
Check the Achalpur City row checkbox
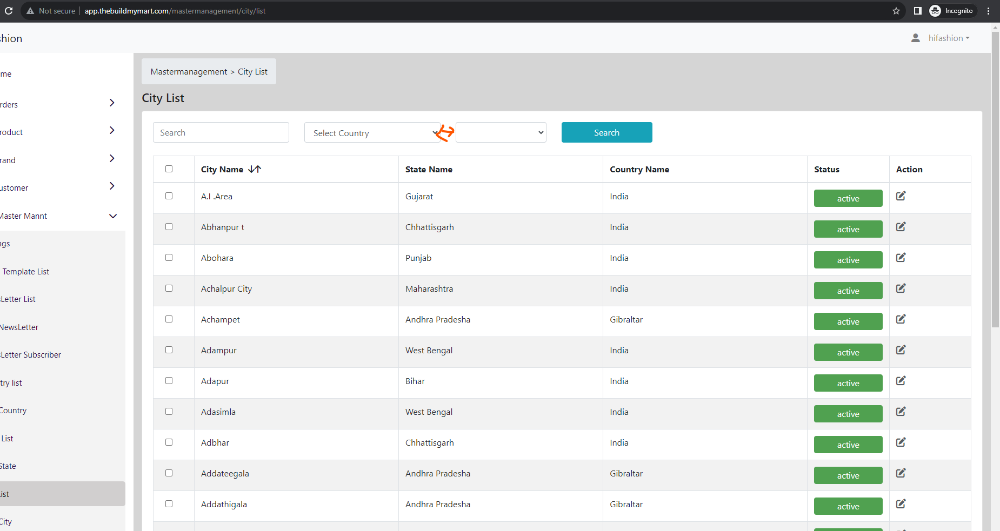pos(169,288)
